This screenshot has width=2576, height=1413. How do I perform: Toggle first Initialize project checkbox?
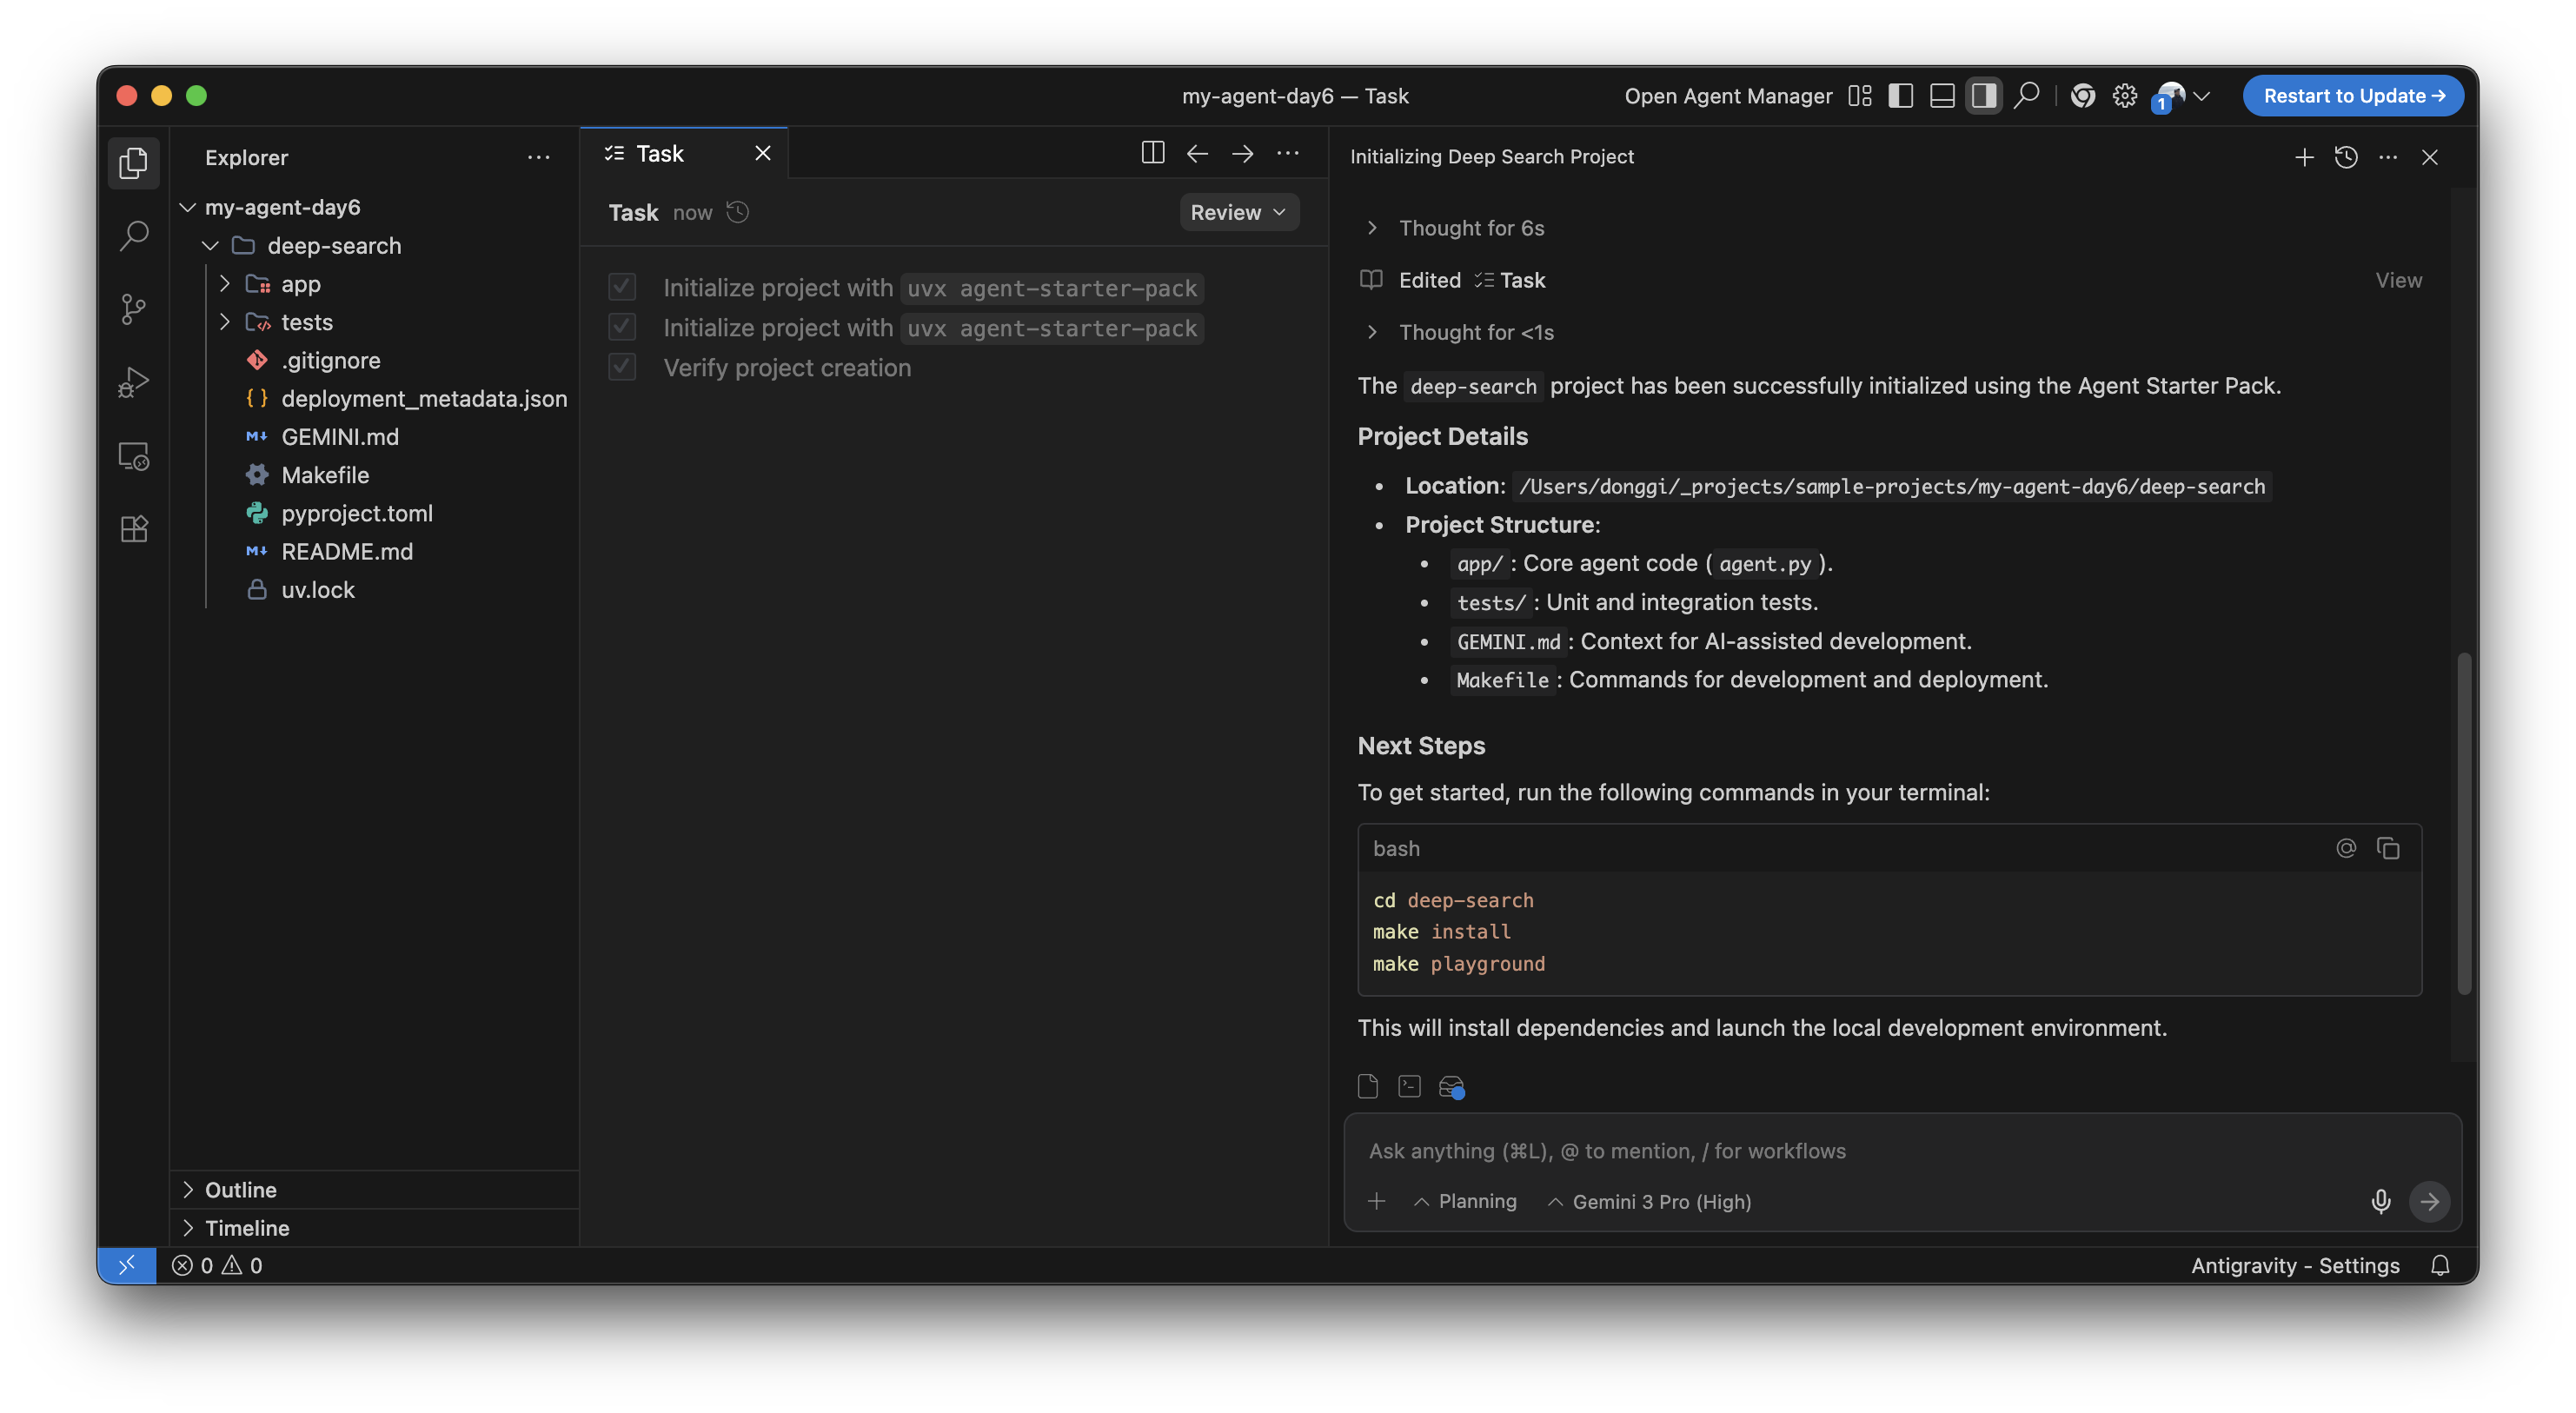pos(622,287)
